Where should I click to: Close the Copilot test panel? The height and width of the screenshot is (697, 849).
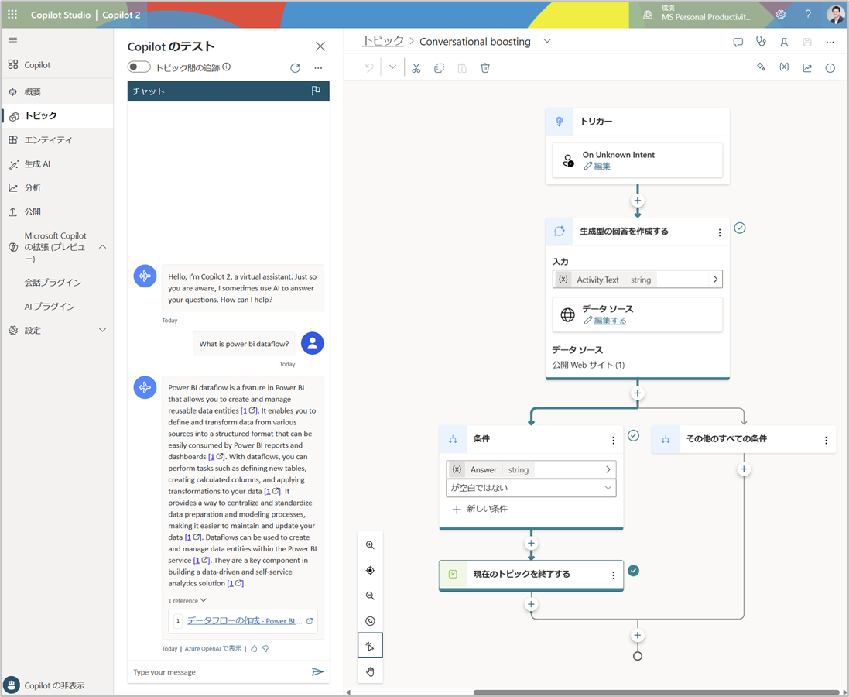[x=320, y=46]
